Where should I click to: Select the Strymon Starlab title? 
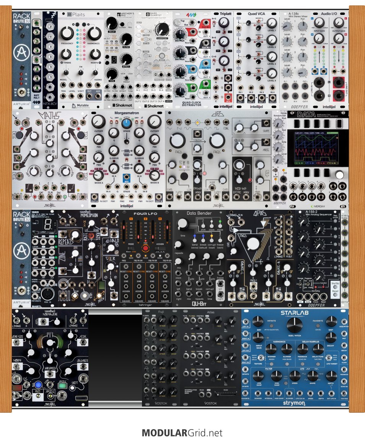click(295, 313)
